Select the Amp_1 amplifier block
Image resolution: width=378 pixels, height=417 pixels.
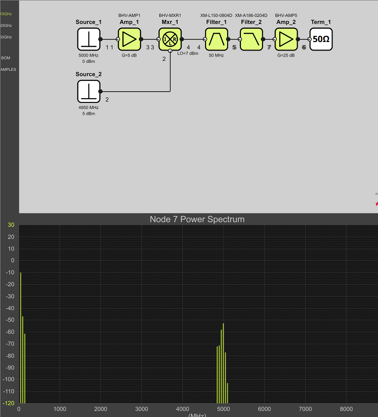tap(129, 39)
